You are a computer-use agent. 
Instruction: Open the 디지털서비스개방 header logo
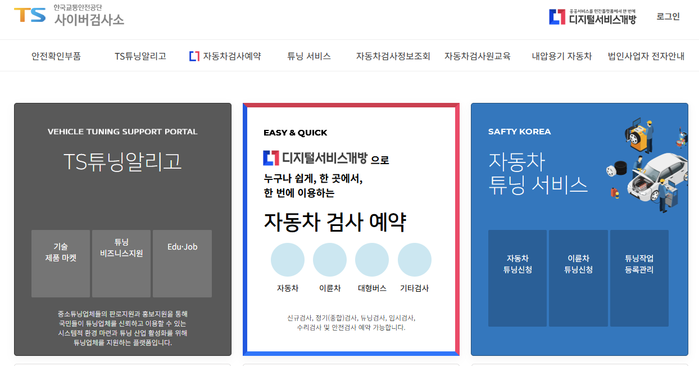click(593, 17)
